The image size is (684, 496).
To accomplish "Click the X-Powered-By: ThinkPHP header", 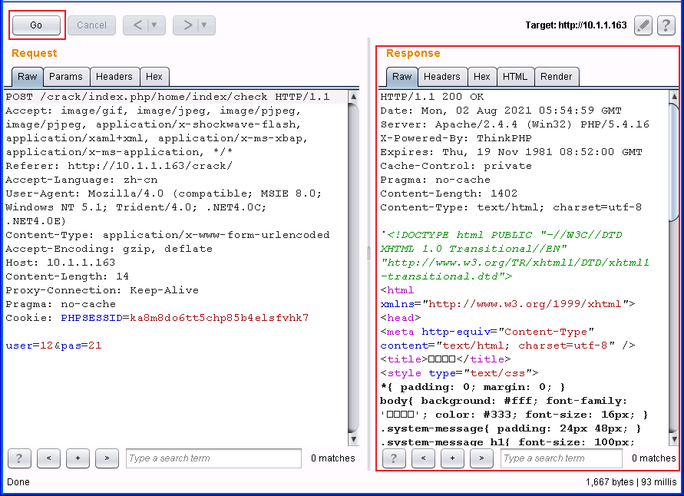I will tap(456, 138).
